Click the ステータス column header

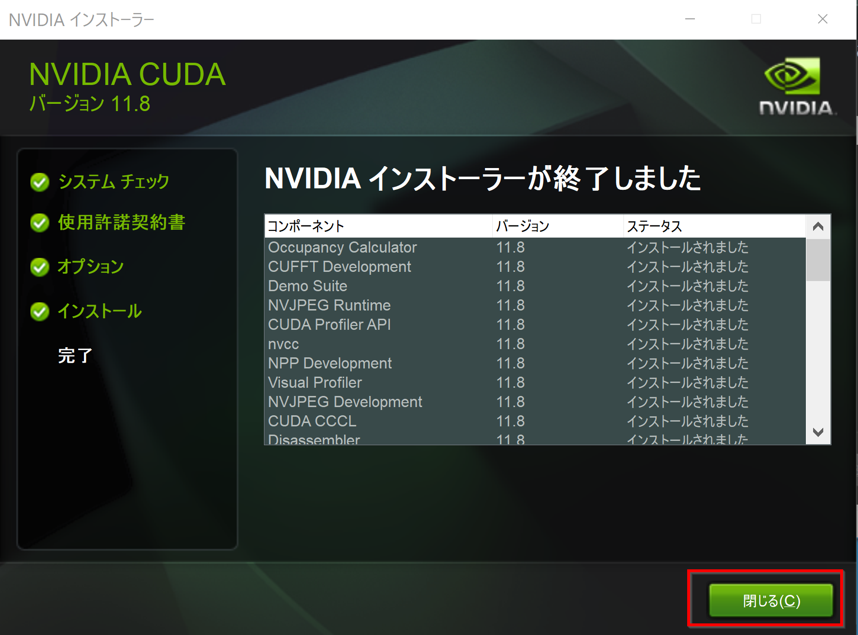715,226
